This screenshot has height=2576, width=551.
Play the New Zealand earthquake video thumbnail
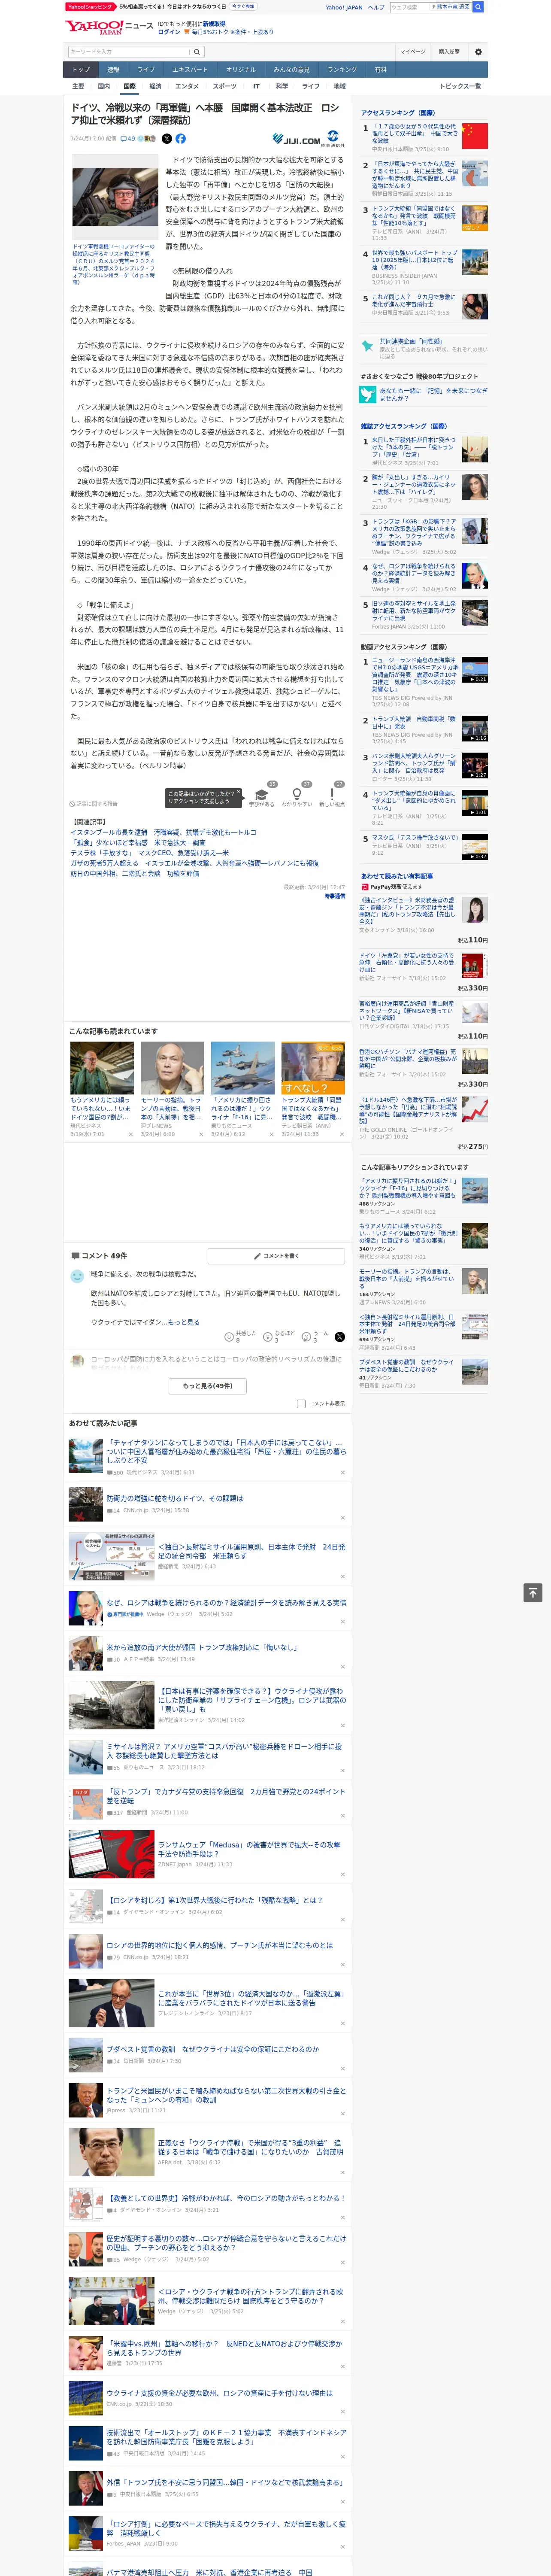pos(475,670)
